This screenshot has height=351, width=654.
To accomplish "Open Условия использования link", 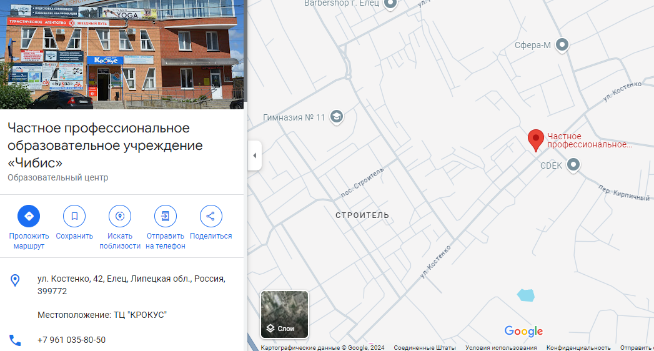I will coord(501,347).
